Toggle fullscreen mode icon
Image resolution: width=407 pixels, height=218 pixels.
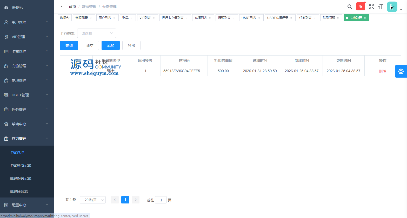372,7
